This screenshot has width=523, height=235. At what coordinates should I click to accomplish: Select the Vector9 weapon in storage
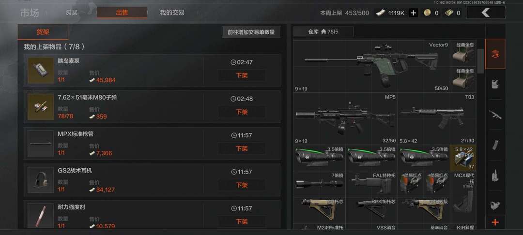point(371,67)
